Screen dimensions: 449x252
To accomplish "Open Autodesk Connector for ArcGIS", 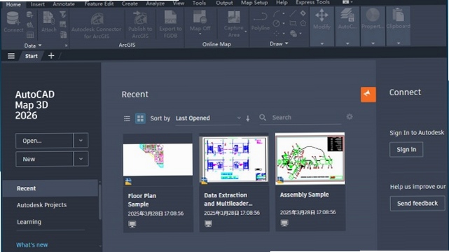I will pyautogui.click(x=97, y=20).
